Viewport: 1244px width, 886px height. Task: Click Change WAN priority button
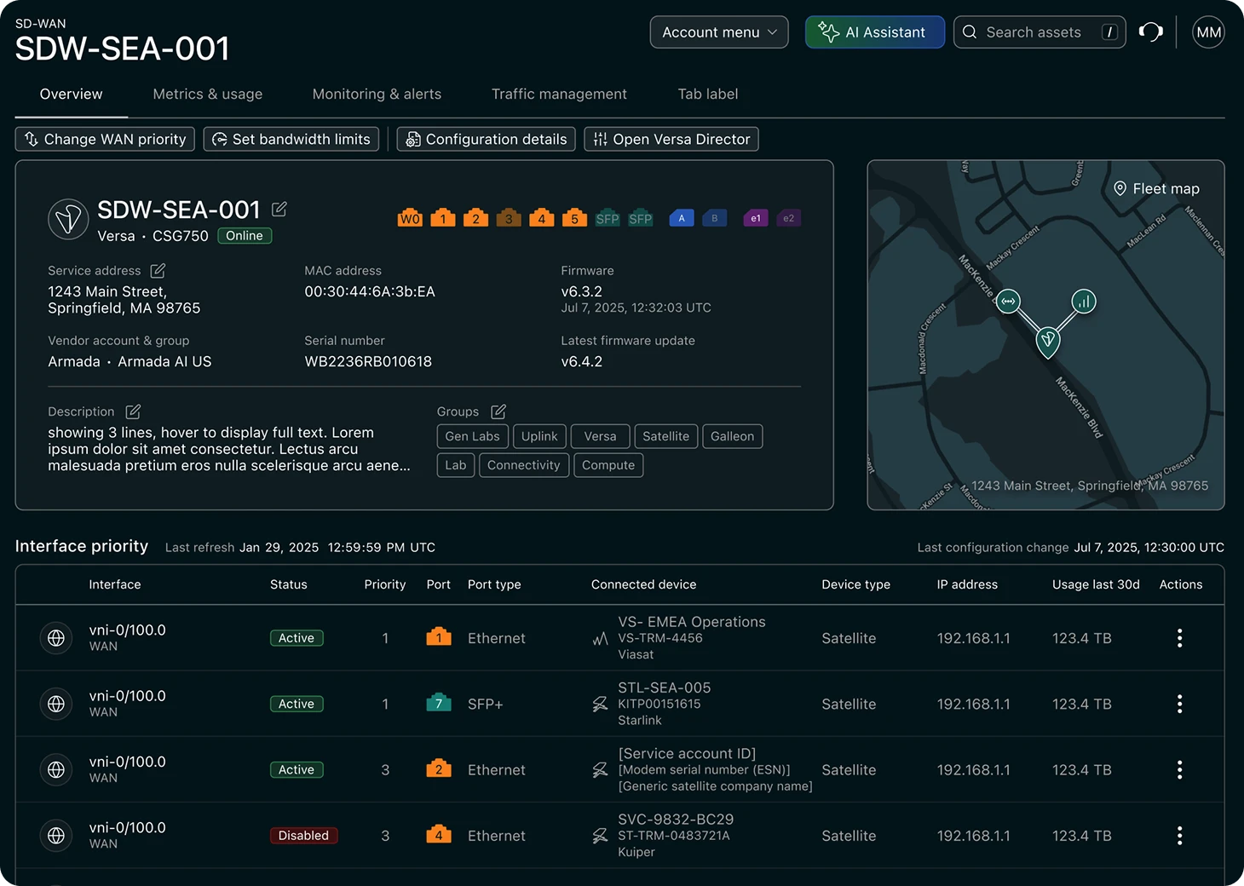point(105,139)
